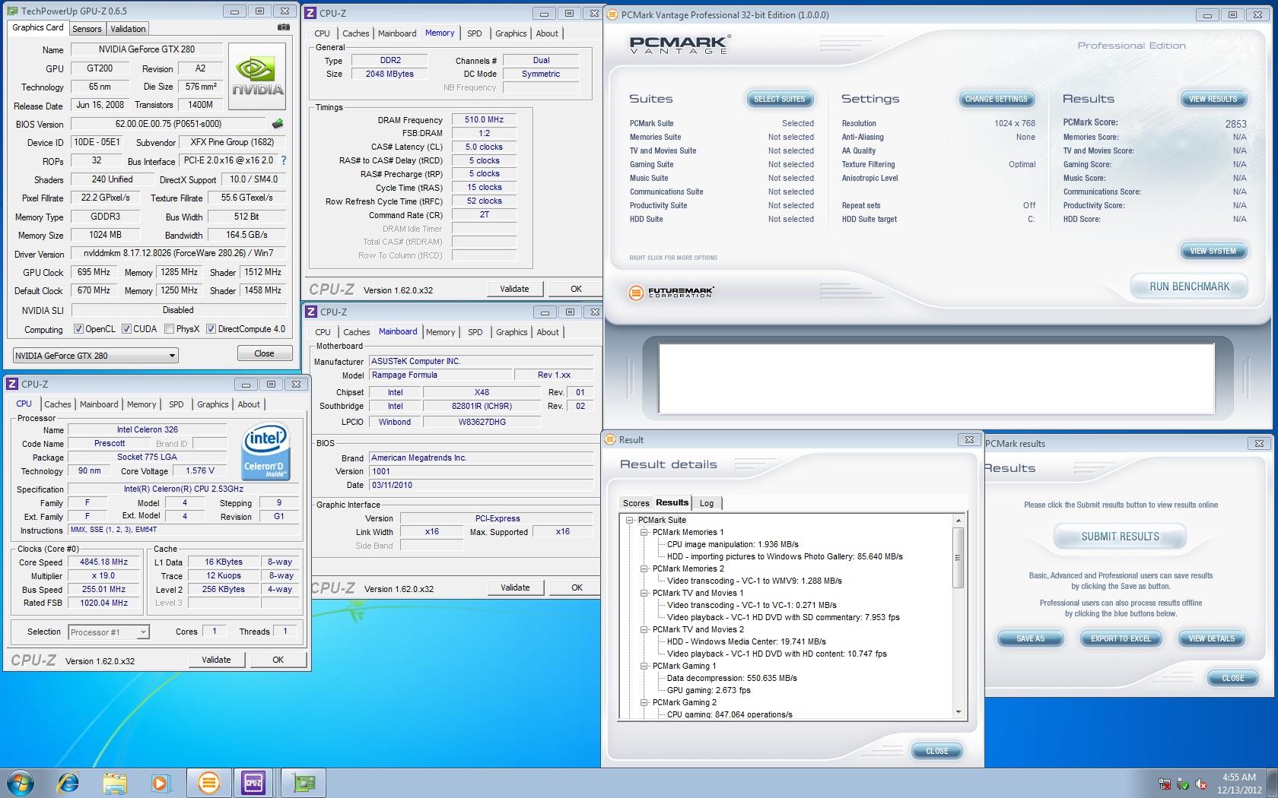Toggle the CUDA checkbox
Screen dimensions: 1278x798
point(126,329)
